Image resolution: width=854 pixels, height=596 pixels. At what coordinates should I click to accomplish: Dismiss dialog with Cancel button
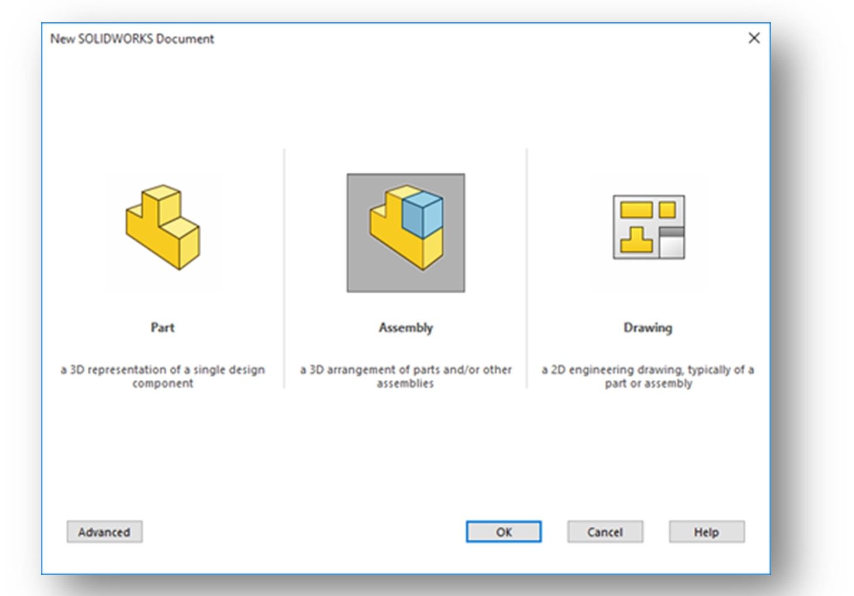click(605, 532)
